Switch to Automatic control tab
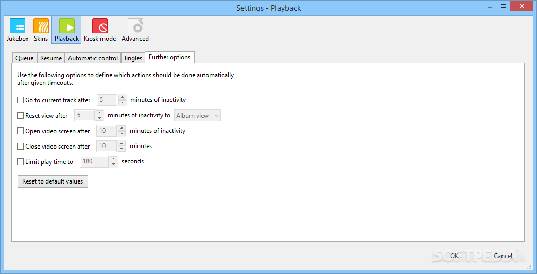Screen dimensions: 537x274 (93, 58)
